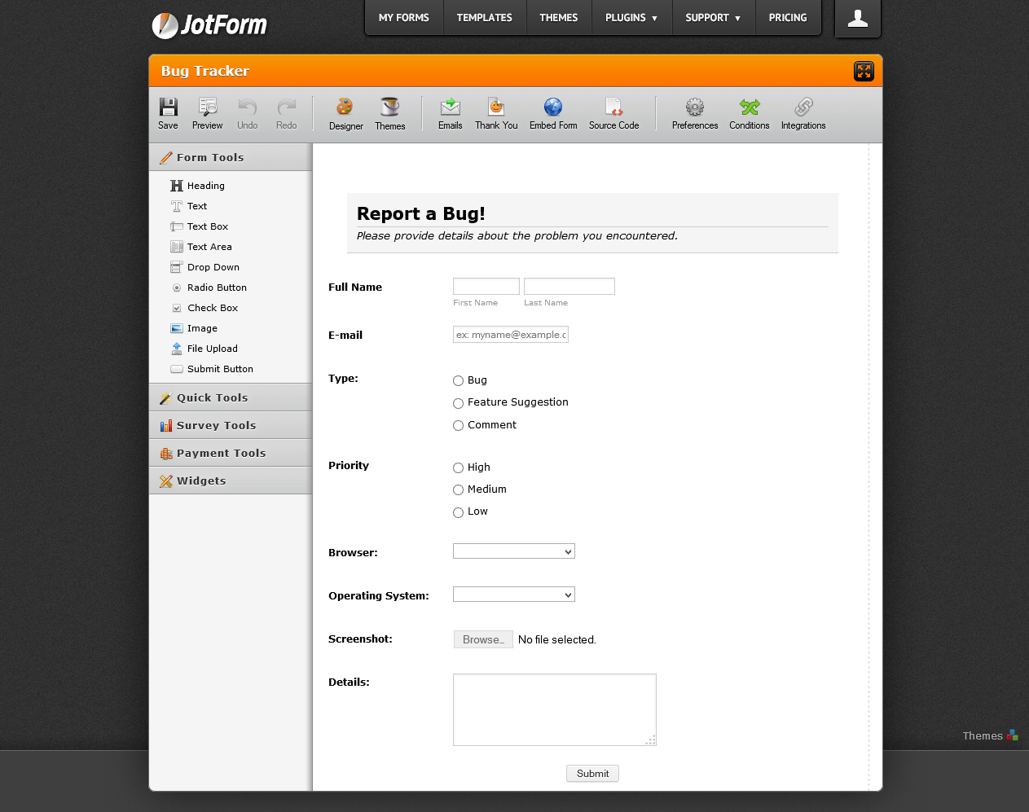Image resolution: width=1029 pixels, height=812 pixels.
Task: Click Browse to upload a screenshot
Action: [483, 640]
